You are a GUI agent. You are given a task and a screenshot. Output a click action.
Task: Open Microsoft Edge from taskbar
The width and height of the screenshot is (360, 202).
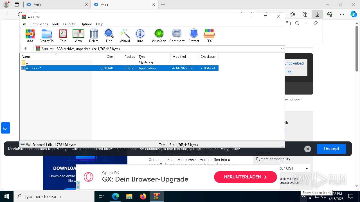(x=115, y=196)
